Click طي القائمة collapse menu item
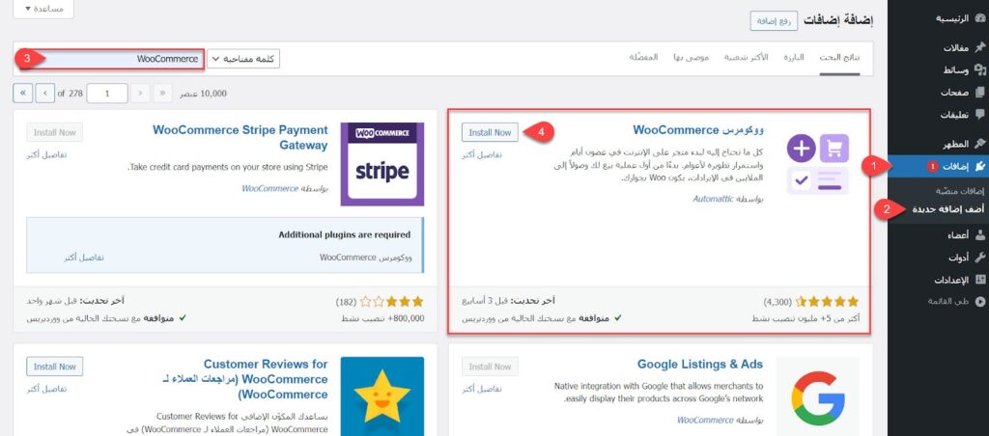This screenshot has width=989, height=436. pos(948,302)
